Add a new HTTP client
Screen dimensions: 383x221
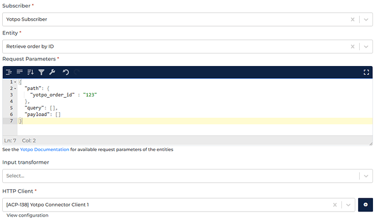365,205
